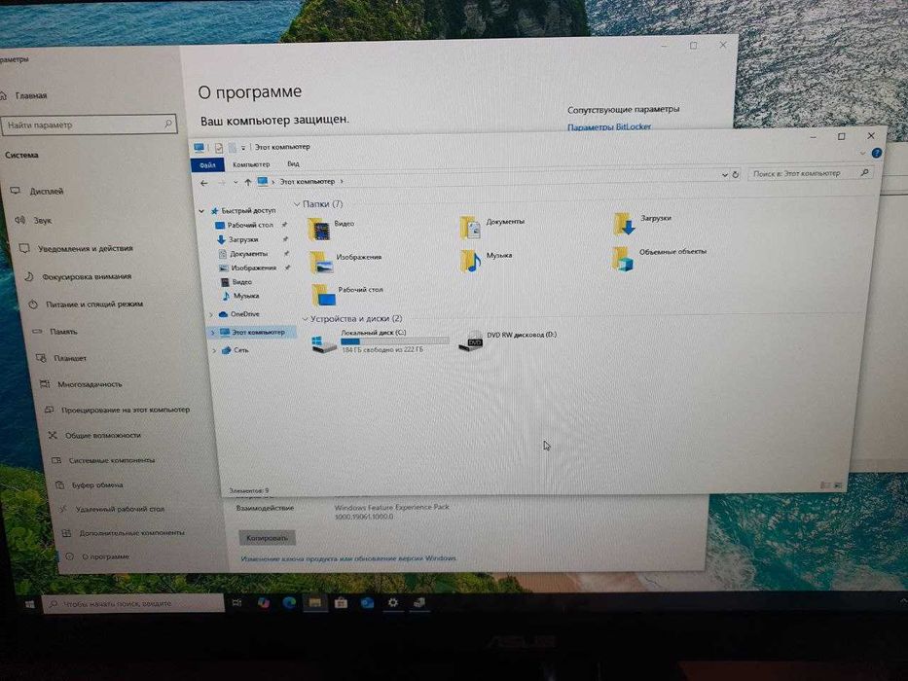
Task: Select DVD RW дисковод (D:) drive
Action: click(508, 341)
